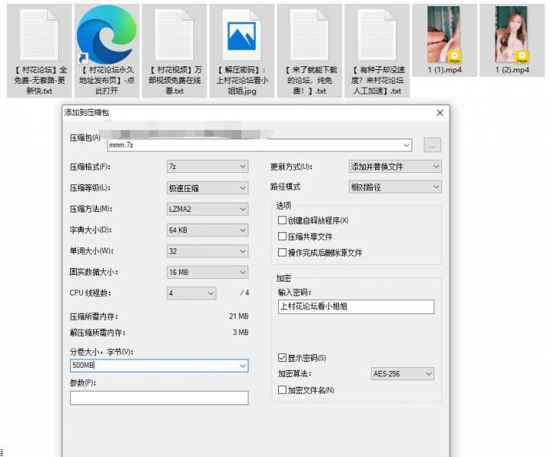Viewport: 551px width, 457px height.
Task: Expand the 压缩格式 7z dropdown
Action: click(207, 167)
